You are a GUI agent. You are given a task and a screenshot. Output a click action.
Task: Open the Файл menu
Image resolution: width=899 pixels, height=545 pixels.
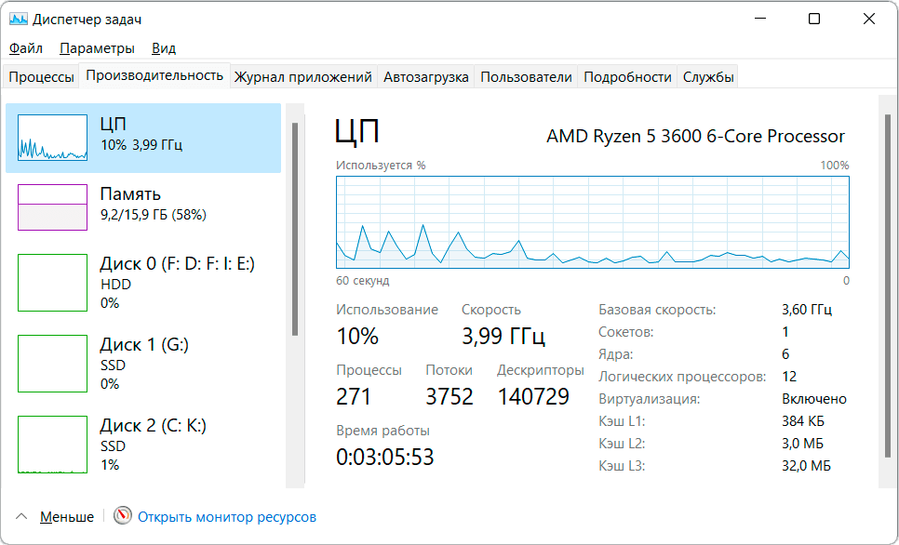coord(26,48)
